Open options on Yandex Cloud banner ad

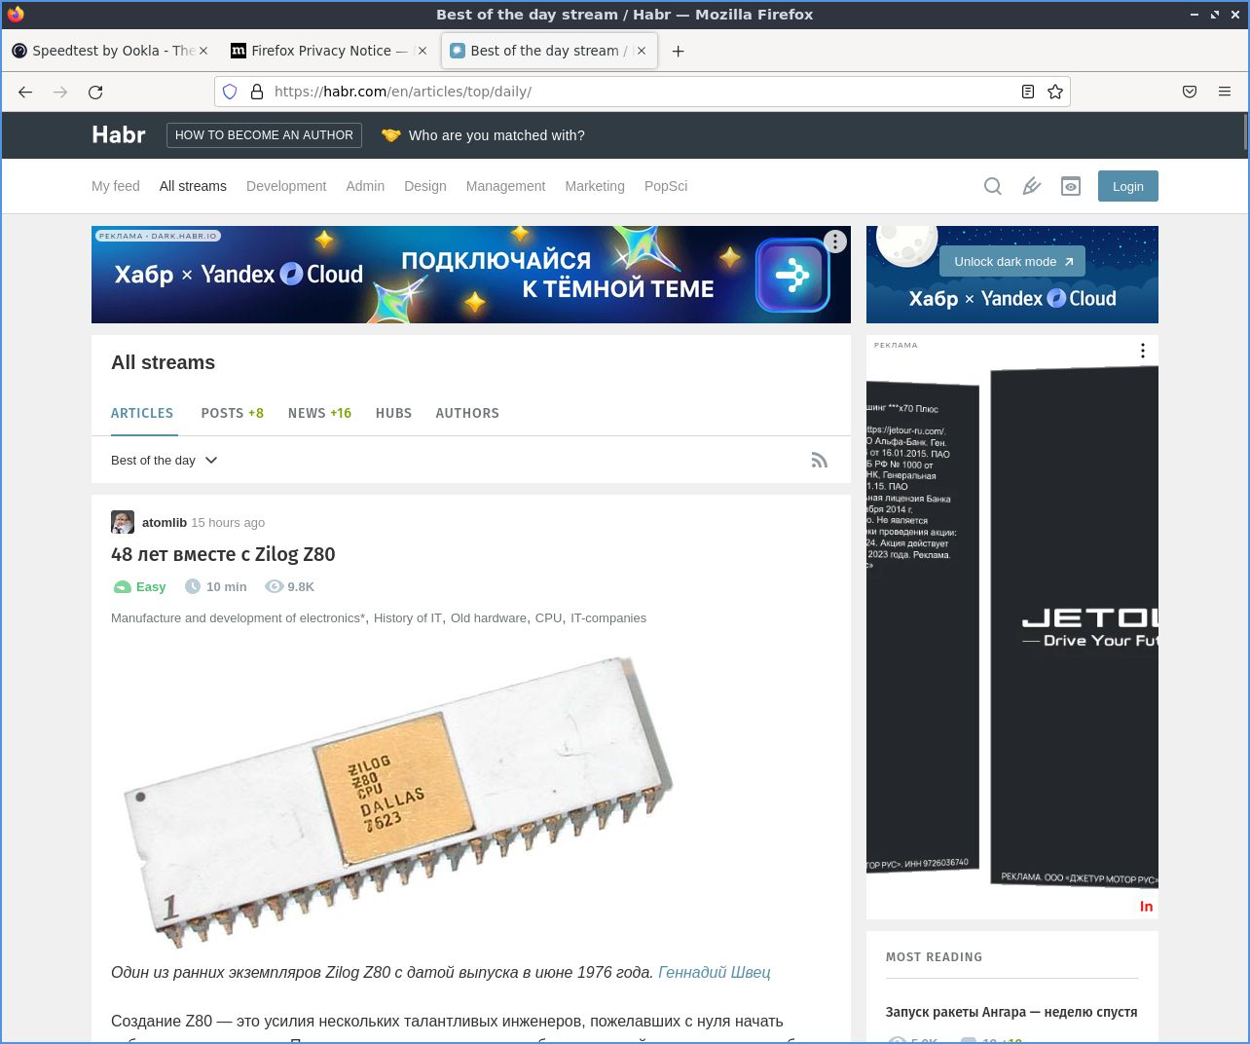835,242
